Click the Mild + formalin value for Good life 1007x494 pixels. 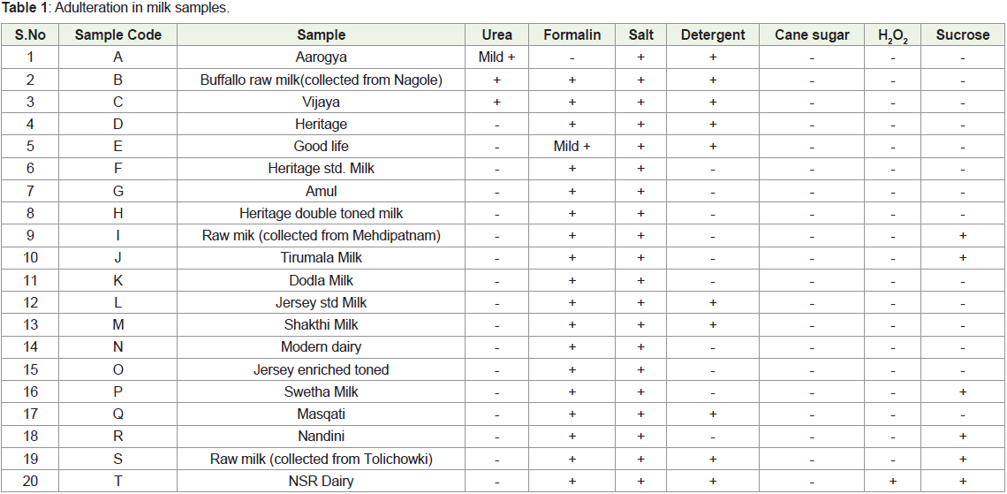tap(572, 146)
